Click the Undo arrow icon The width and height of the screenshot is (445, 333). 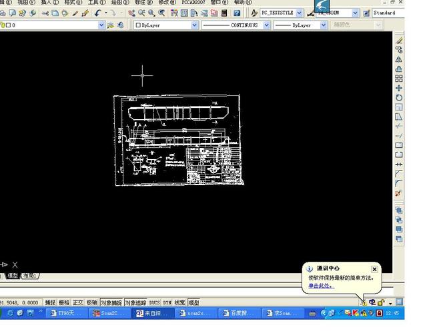pos(97,13)
